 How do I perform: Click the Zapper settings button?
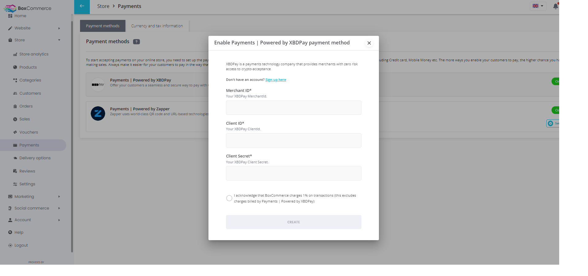(553, 123)
